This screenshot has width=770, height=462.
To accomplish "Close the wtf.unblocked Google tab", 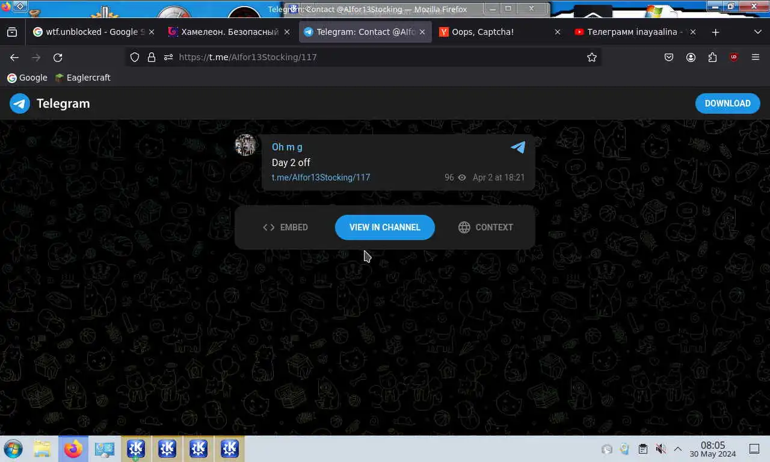I will tap(151, 32).
